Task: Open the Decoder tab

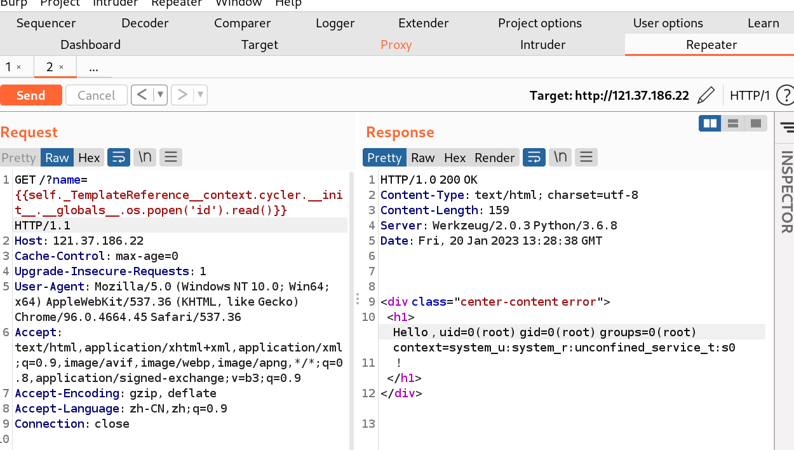Action: point(145,23)
